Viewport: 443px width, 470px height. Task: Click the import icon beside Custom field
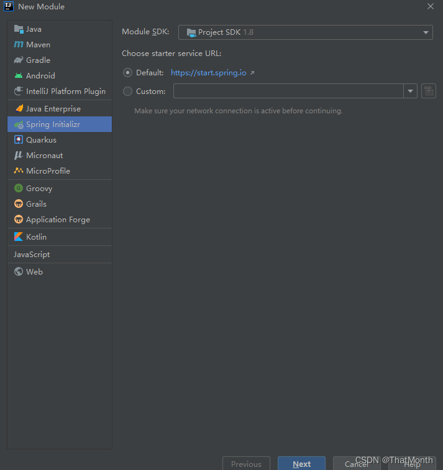click(x=429, y=91)
